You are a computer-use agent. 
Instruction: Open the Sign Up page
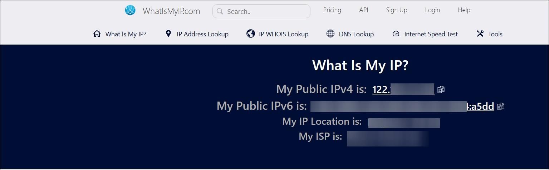[397, 10]
